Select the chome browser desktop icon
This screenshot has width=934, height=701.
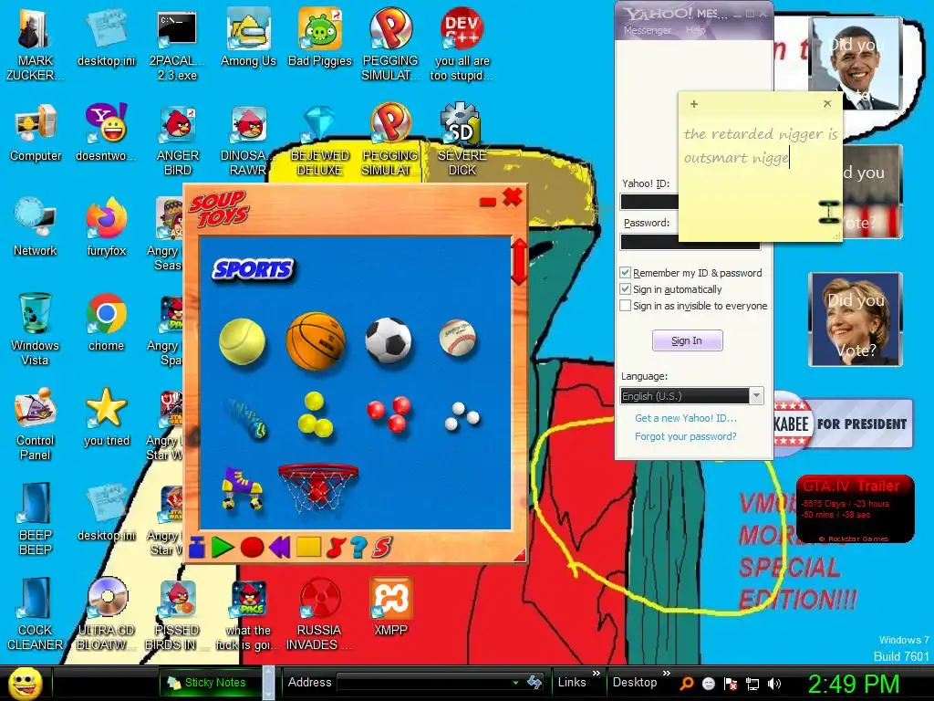click(106, 323)
